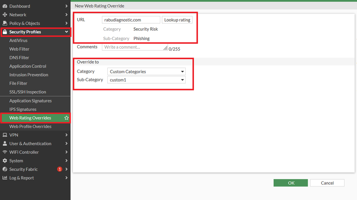357x200 pixels.
Task: Click the Policy & Objects icon
Action: coord(5,23)
